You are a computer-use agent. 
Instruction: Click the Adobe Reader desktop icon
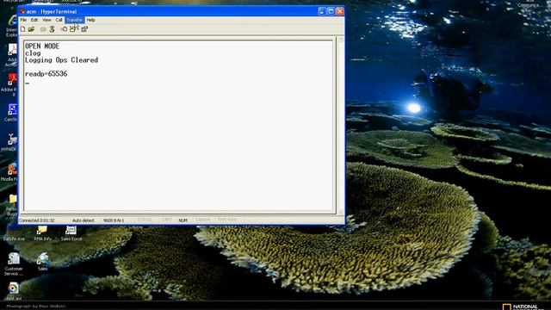point(10,84)
